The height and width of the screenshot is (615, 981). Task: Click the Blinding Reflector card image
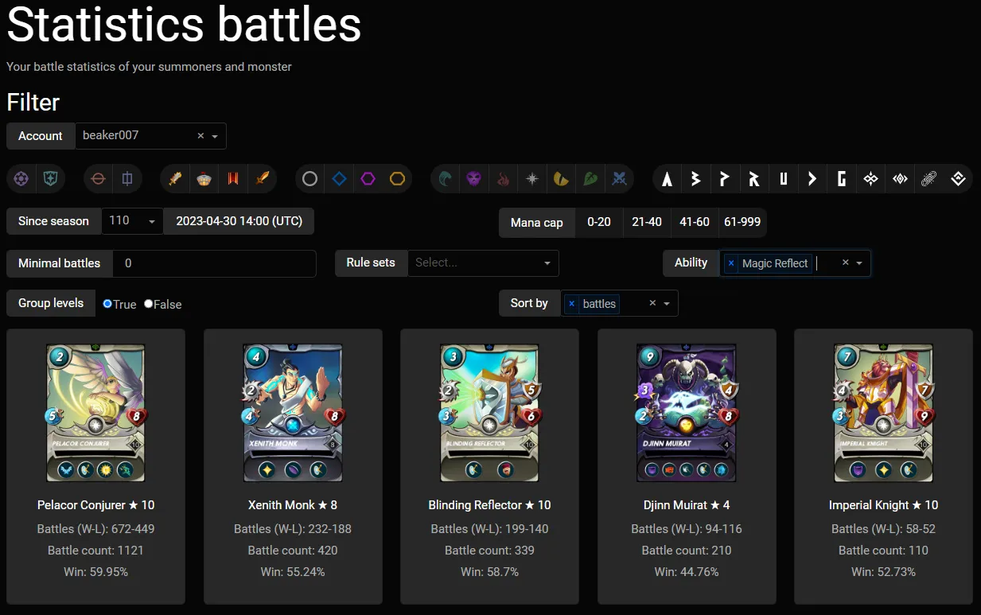[489, 413]
